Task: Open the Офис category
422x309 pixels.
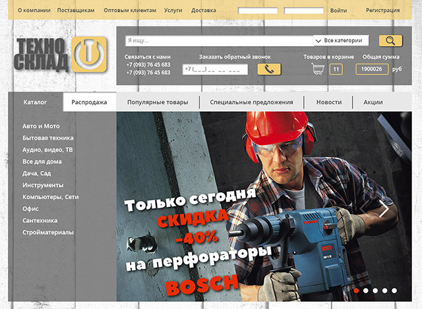Action: [x=30, y=209]
